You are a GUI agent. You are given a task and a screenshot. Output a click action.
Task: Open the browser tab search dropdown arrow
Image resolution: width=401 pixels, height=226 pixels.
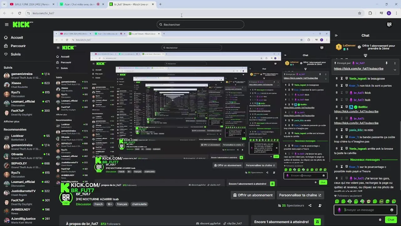[x=4, y=4]
